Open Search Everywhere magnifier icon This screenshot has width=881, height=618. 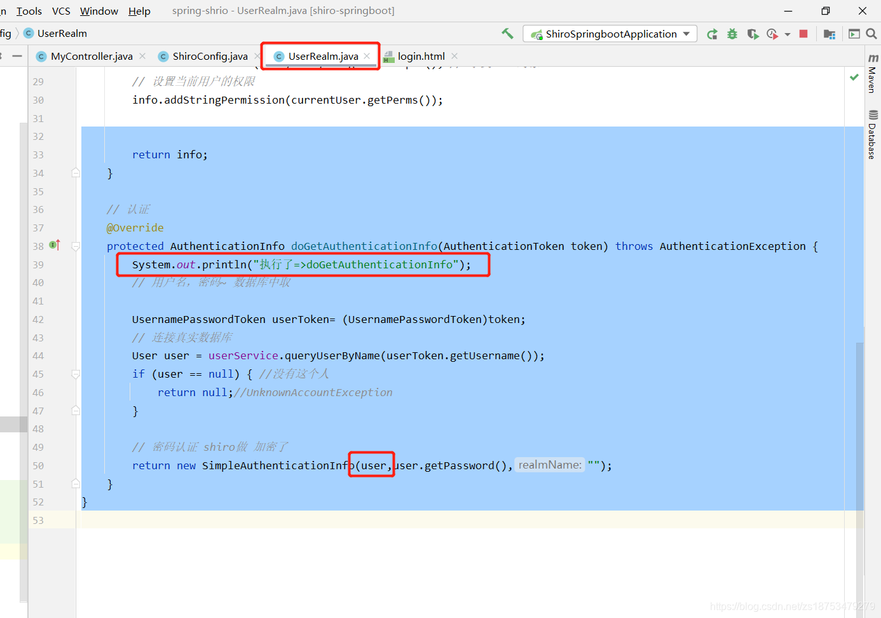(x=871, y=34)
